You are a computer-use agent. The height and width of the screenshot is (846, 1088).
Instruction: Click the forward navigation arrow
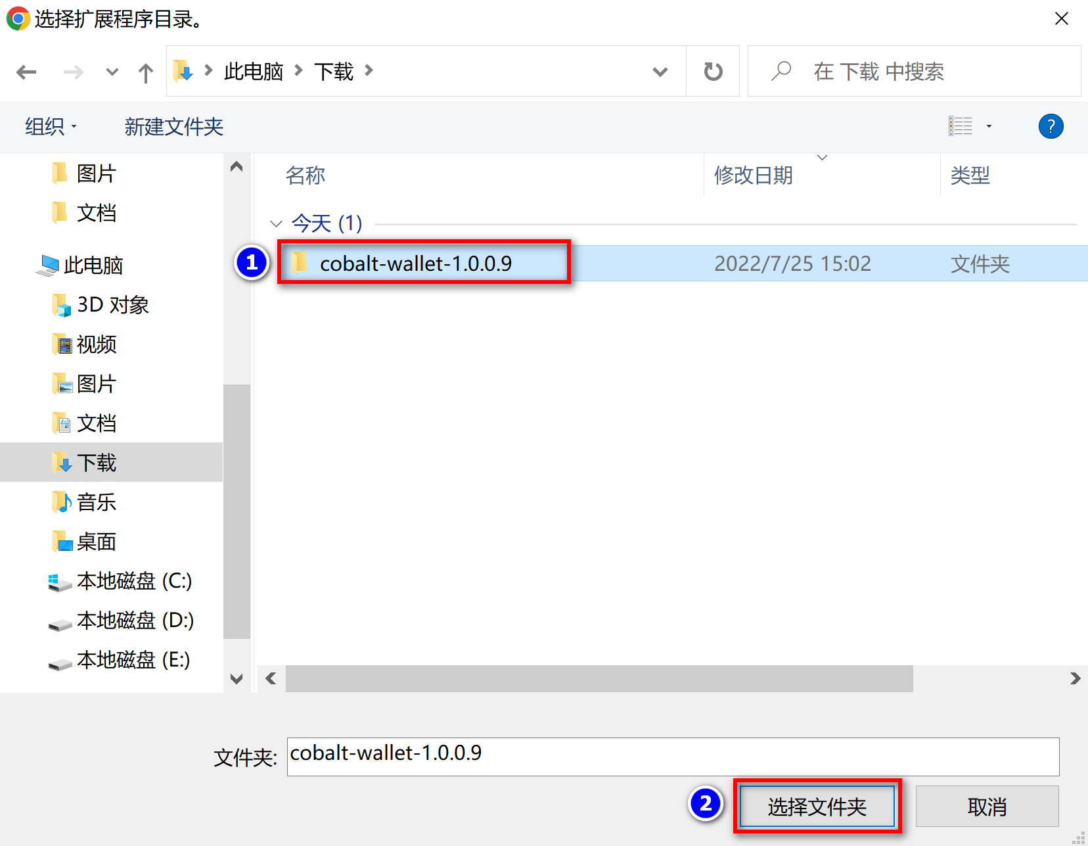(x=73, y=72)
